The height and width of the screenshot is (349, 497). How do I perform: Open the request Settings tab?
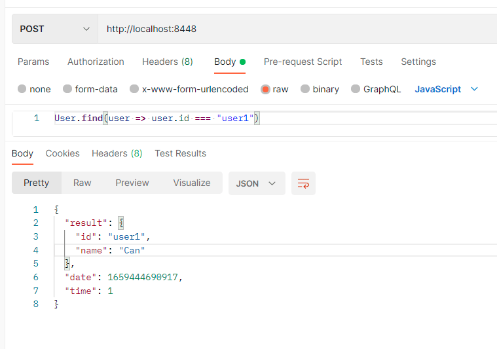pos(418,62)
